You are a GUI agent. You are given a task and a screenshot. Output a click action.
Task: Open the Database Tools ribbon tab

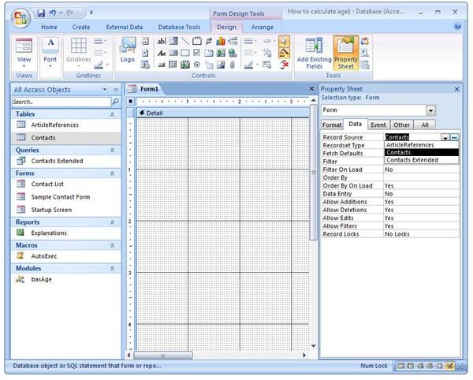tap(179, 27)
